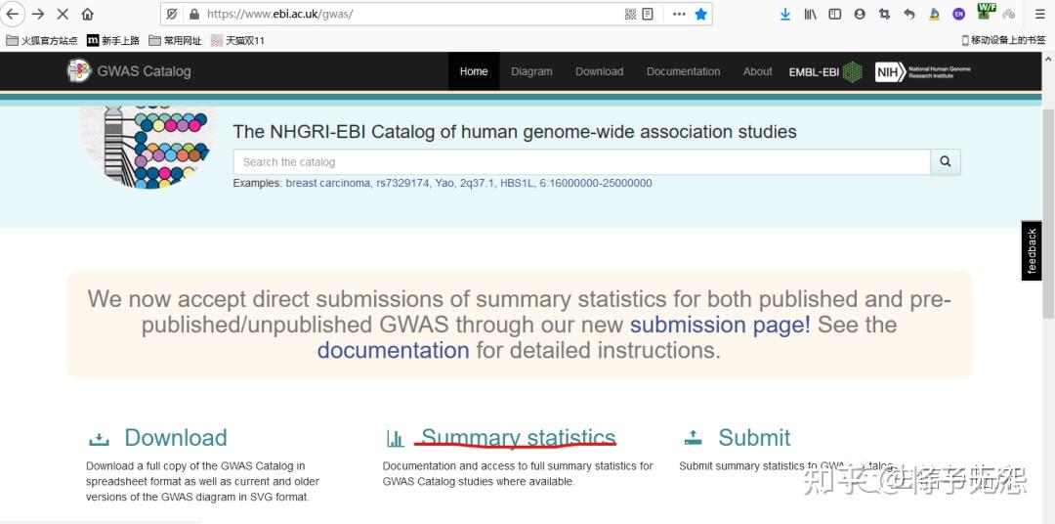Click the padlock site security icon
Image resolution: width=1055 pixels, height=524 pixels.
point(193,14)
